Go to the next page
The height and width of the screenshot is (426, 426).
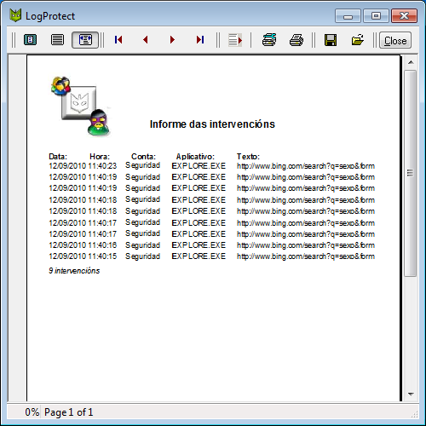(x=172, y=40)
